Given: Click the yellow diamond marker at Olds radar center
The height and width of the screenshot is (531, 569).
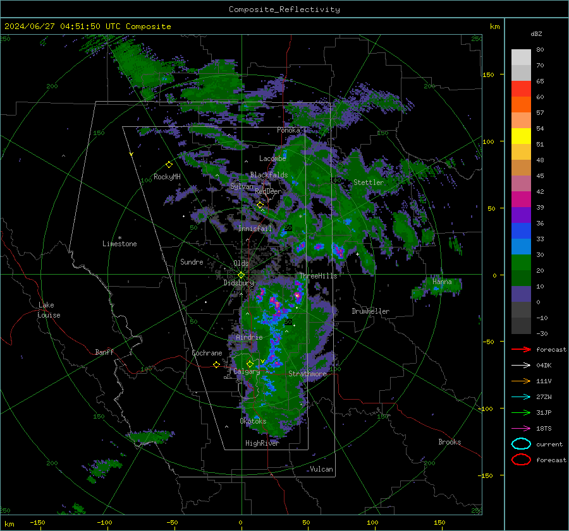Looking at the screenshot, I should (241, 275).
